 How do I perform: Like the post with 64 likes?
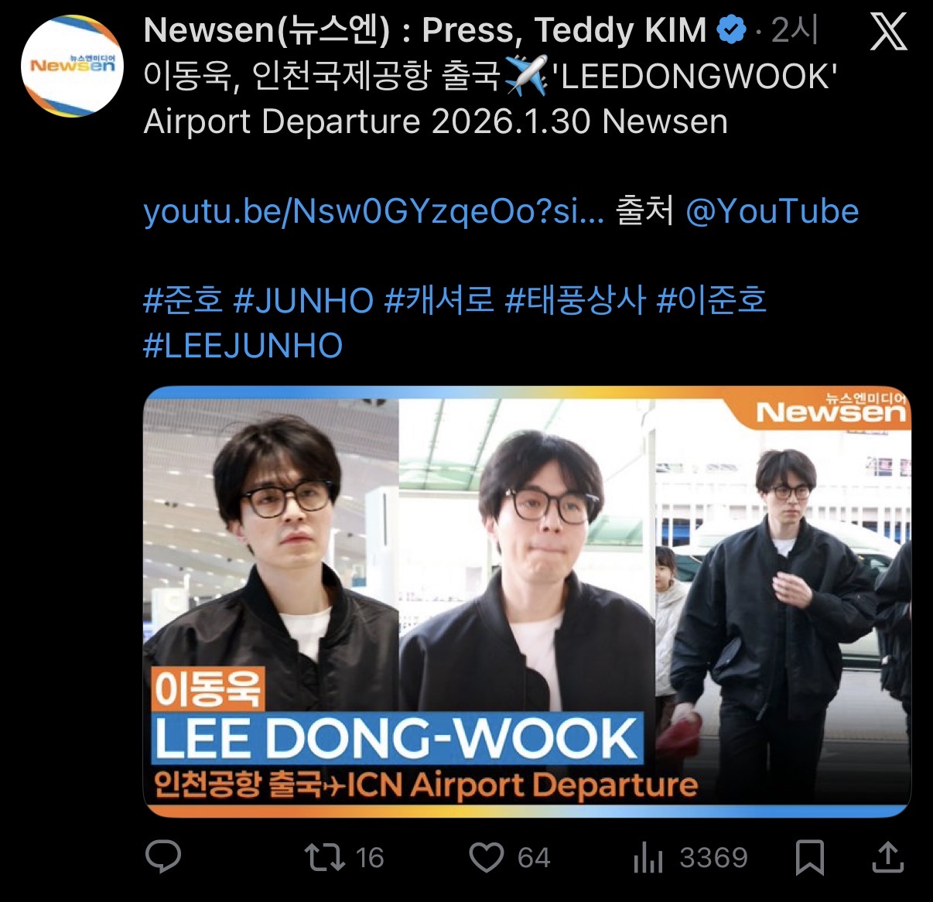click(510, 857)
